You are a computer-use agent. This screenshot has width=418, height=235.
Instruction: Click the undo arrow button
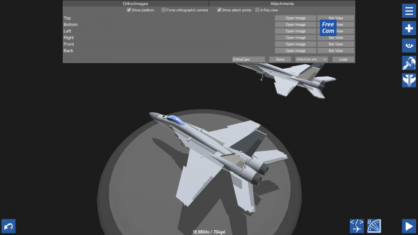click(x=9, y=226)
